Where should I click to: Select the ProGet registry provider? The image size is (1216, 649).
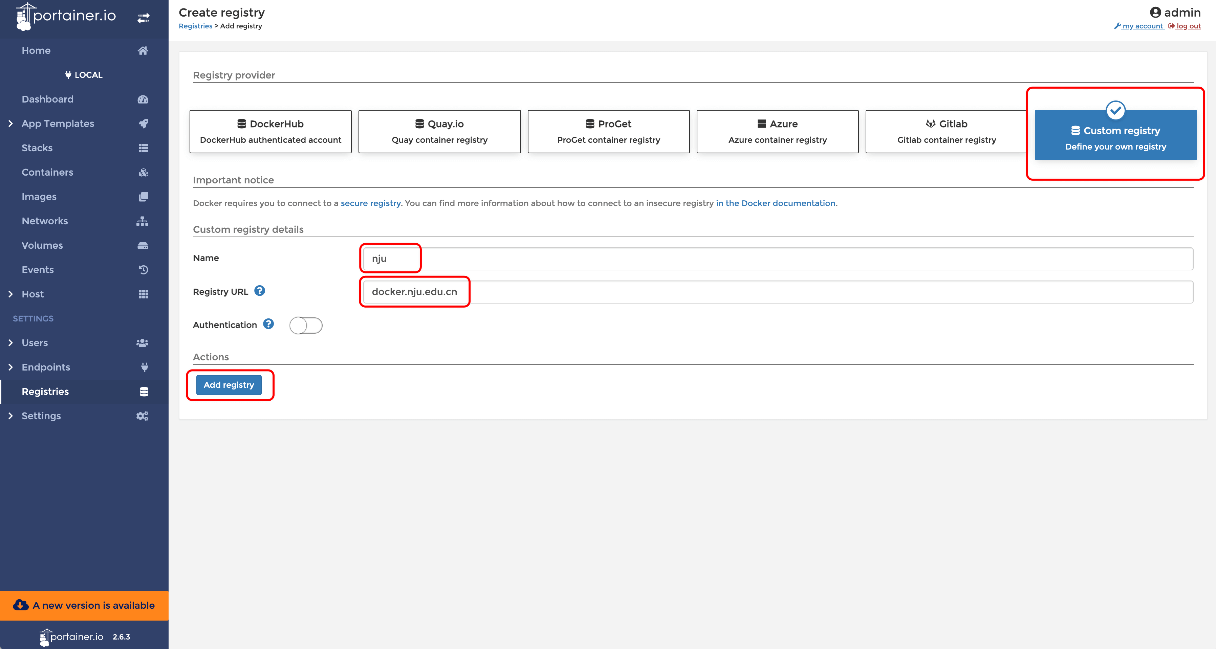click(608, 132)
